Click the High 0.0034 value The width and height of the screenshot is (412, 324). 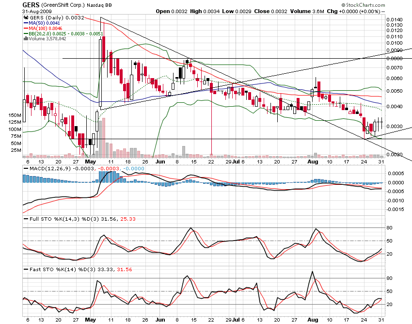click(x=205, y=11)
